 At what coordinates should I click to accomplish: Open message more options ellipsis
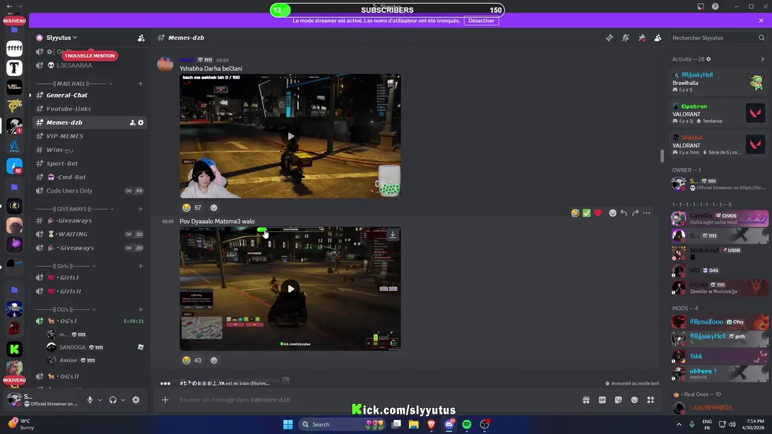[x=647, y=213]
